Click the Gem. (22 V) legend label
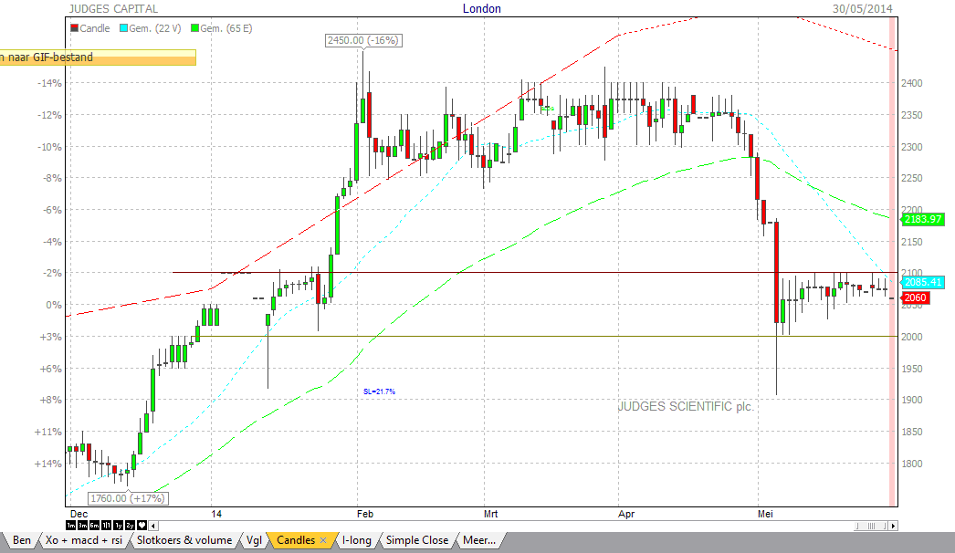Viewport: 955px width, 553px height. pyautogui.click(x=154, y=28)
